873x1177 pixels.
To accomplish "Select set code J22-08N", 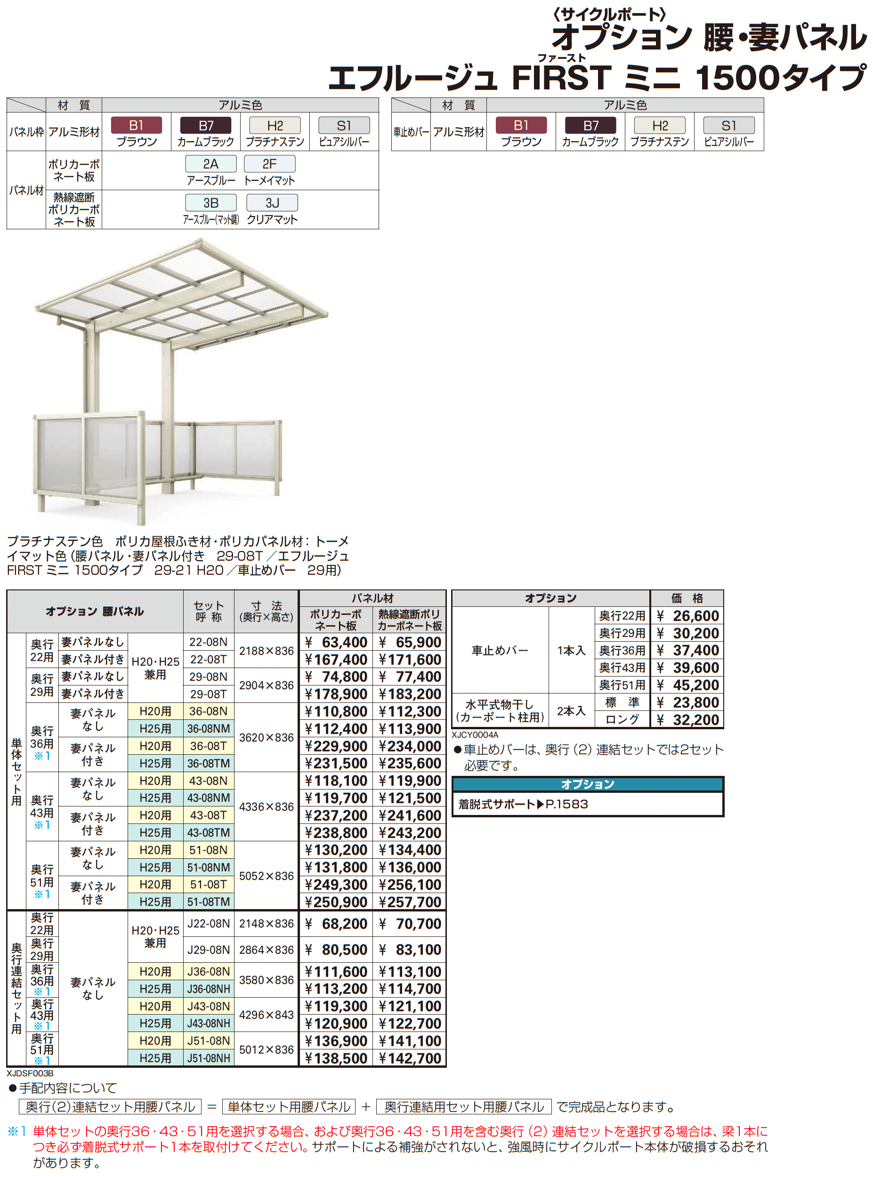I will (x=209, y=923).
